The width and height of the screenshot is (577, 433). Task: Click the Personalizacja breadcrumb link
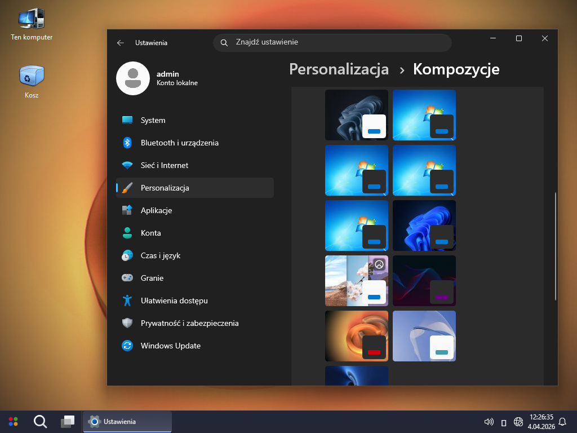click(339, 69)
